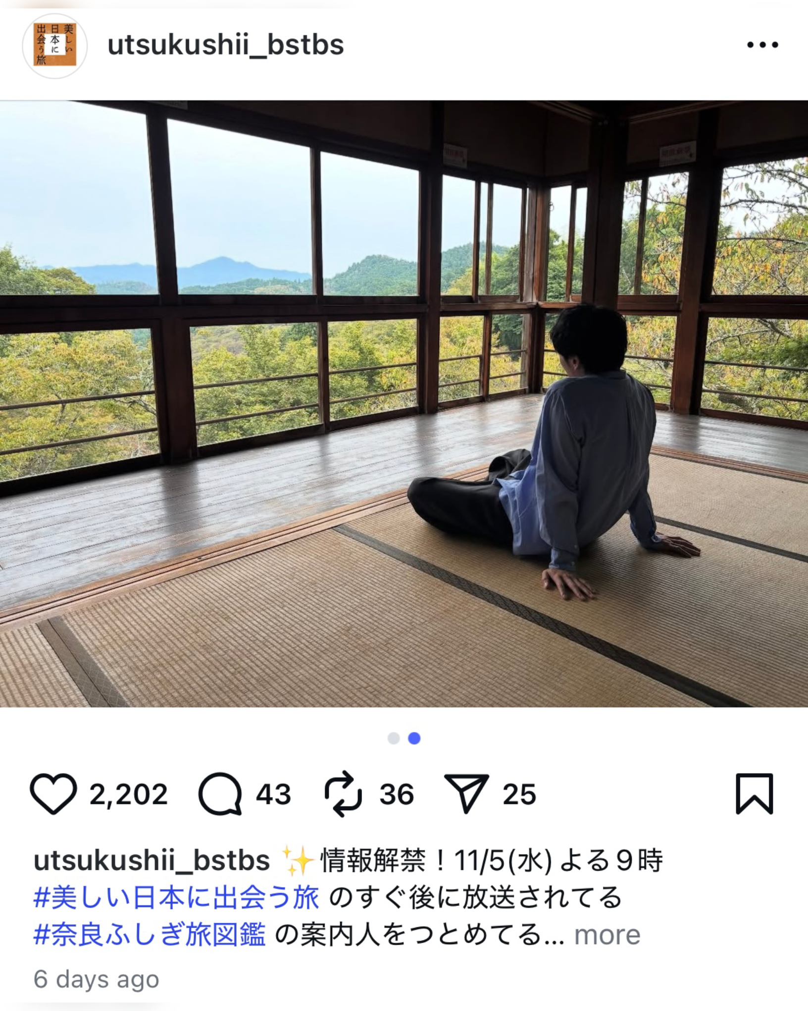Switch to the first carousel photo dot

pyautogui.click(x=394, y=738)
